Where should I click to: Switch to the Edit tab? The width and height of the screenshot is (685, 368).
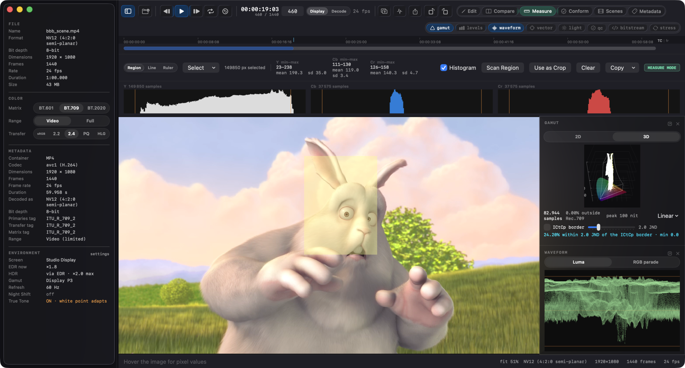469,11
